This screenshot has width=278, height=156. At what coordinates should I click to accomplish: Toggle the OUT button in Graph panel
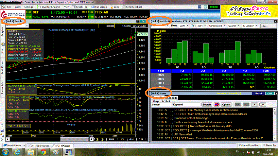(x=144, y=21)
